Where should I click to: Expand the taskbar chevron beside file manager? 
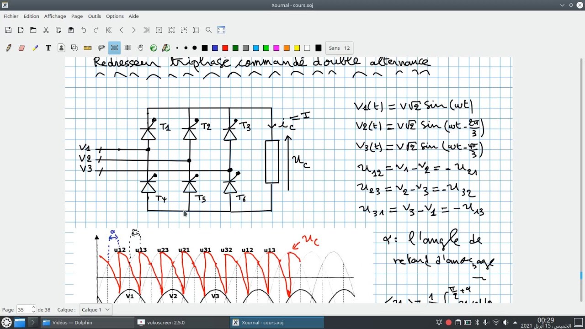(x=32, y=323)
